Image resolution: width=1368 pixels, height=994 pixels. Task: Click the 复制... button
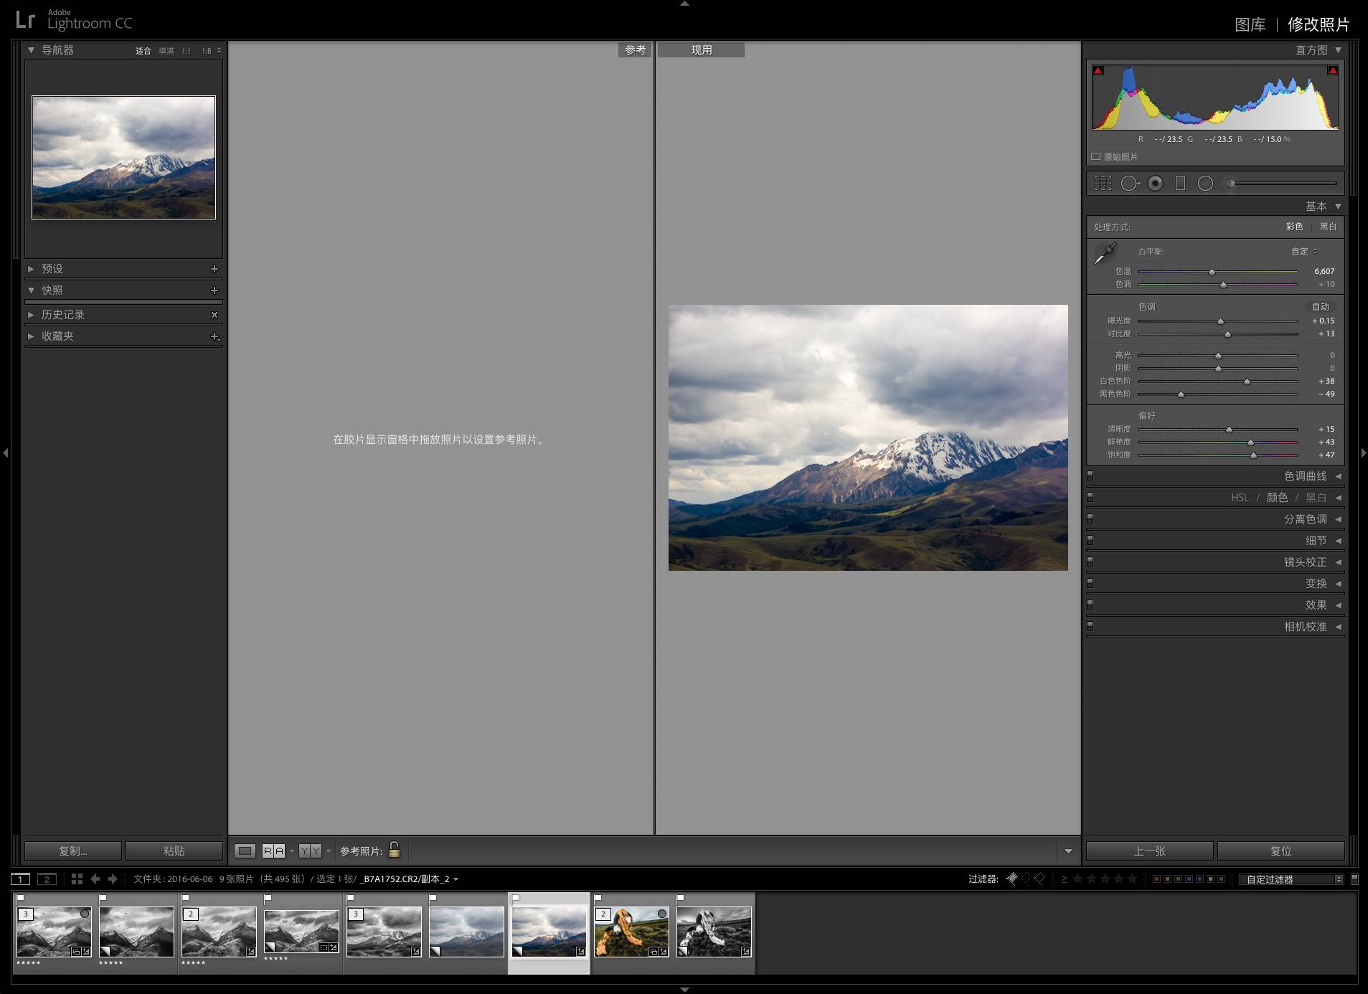72,851
